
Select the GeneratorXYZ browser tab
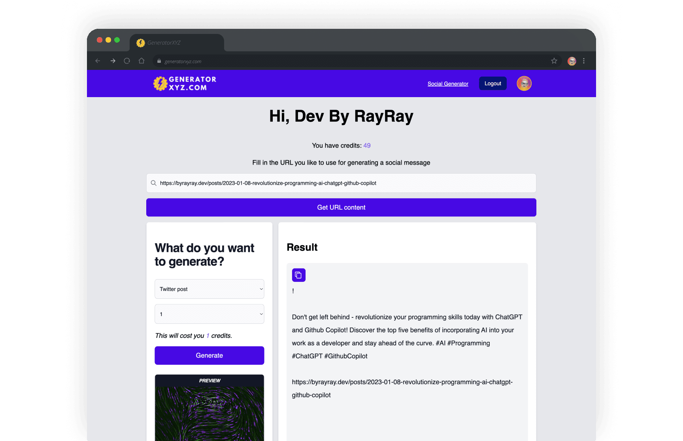tap(176, 43)
